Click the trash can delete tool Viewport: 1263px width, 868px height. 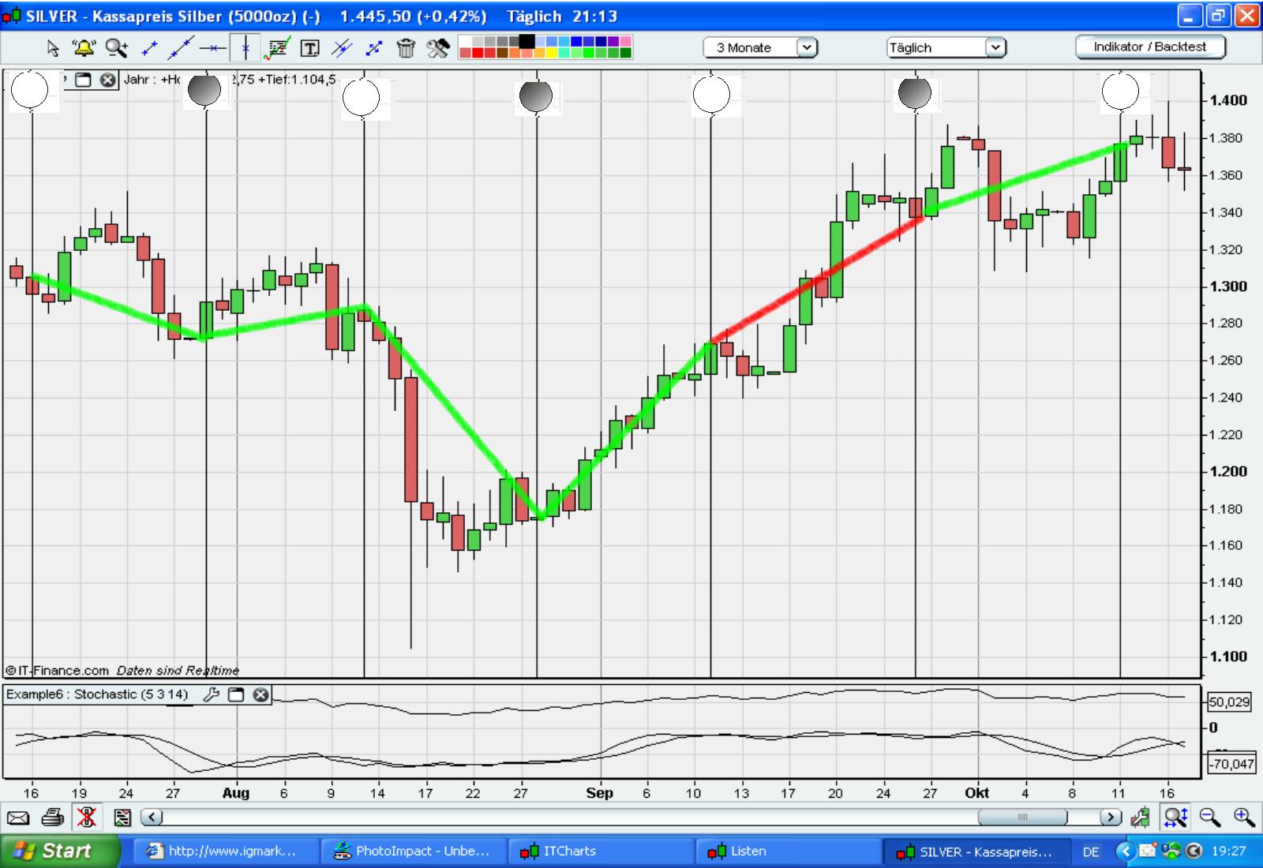(406, 48)
